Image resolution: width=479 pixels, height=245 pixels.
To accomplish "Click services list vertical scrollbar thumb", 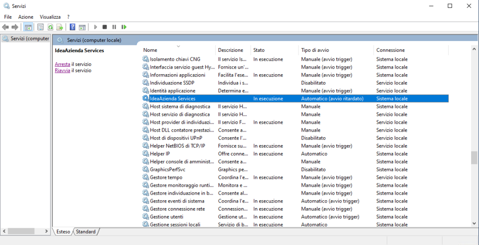I will pyautogui.click(x=474, y=158).
